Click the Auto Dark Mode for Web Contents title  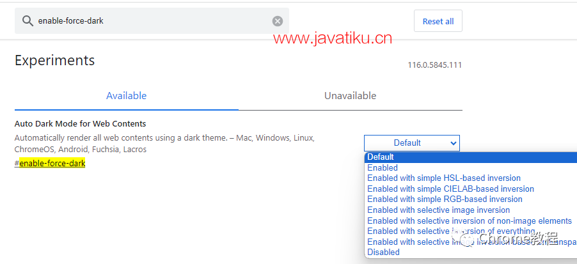(x=80, y=123)
